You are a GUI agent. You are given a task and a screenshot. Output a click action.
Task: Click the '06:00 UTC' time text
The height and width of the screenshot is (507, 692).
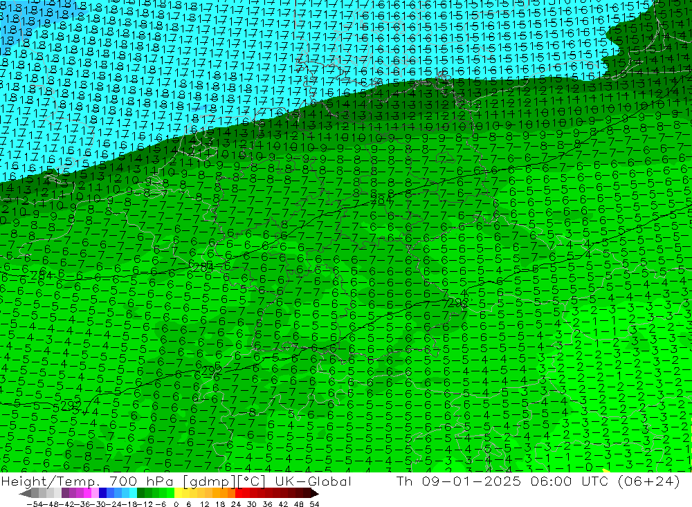(570, 481)
